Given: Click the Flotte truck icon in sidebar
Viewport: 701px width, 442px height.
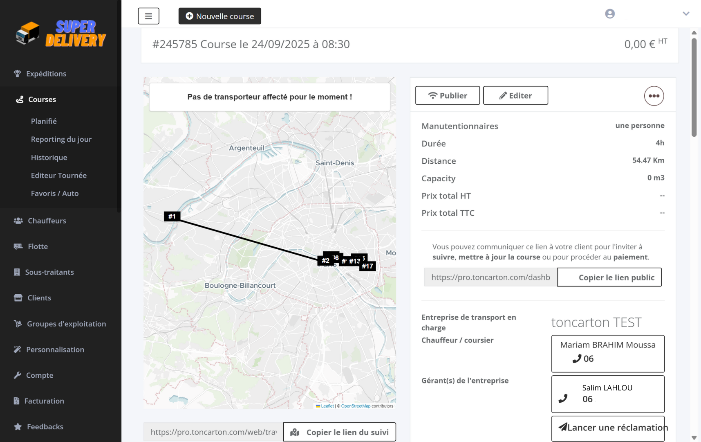Looking at the screenshot, I should tap(18, 246).
